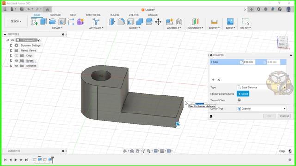Screen dimensions: 296x166
Task: Select the window Select tool
Action: 246,22
